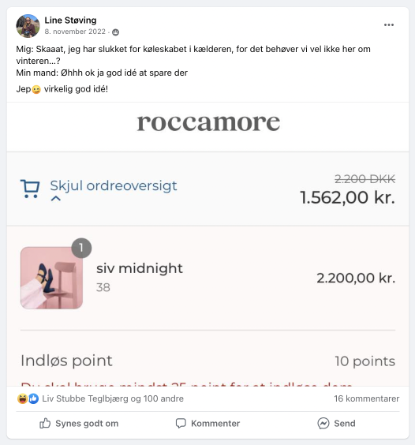Open the siv midnight shoe thumbnail

[51, 278]
